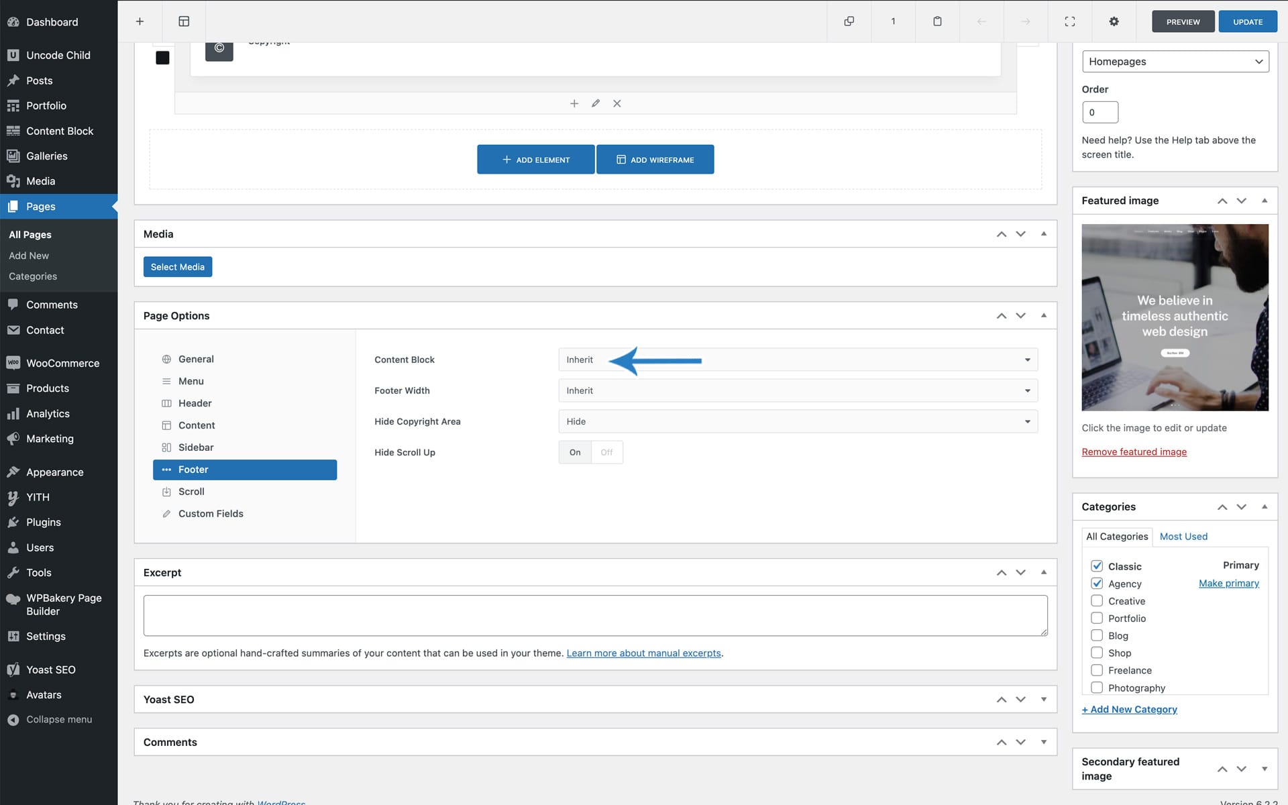The height and width of the screenshot is (805, 1288).
Task: Click the clipboard paste icon
Action: coord(937,21)
